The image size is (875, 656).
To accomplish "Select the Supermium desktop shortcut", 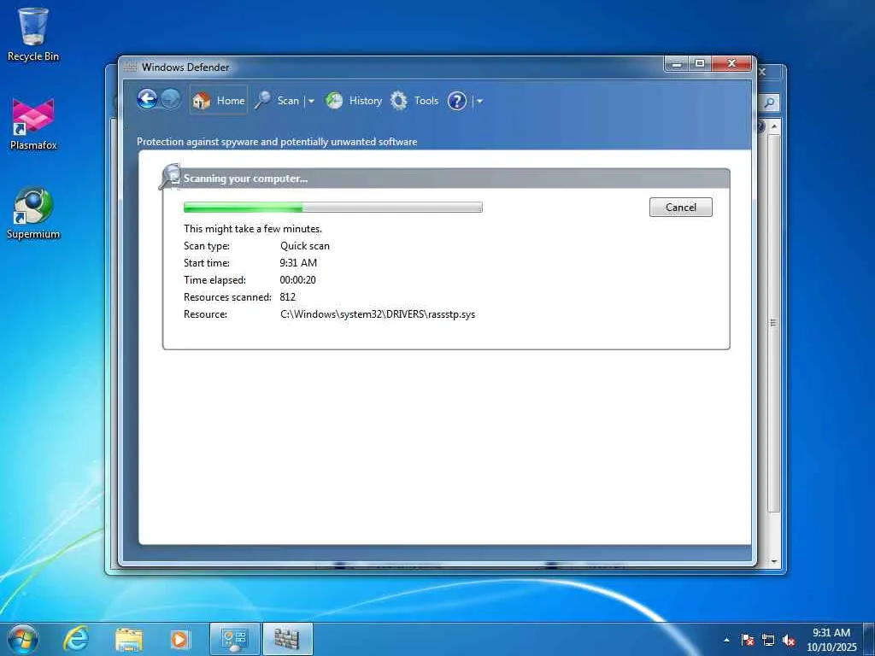I will click(33, 214).
